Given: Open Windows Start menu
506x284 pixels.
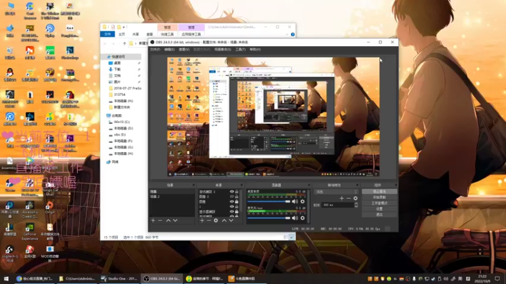Looking at the screenshot, I should click(6, 278).
